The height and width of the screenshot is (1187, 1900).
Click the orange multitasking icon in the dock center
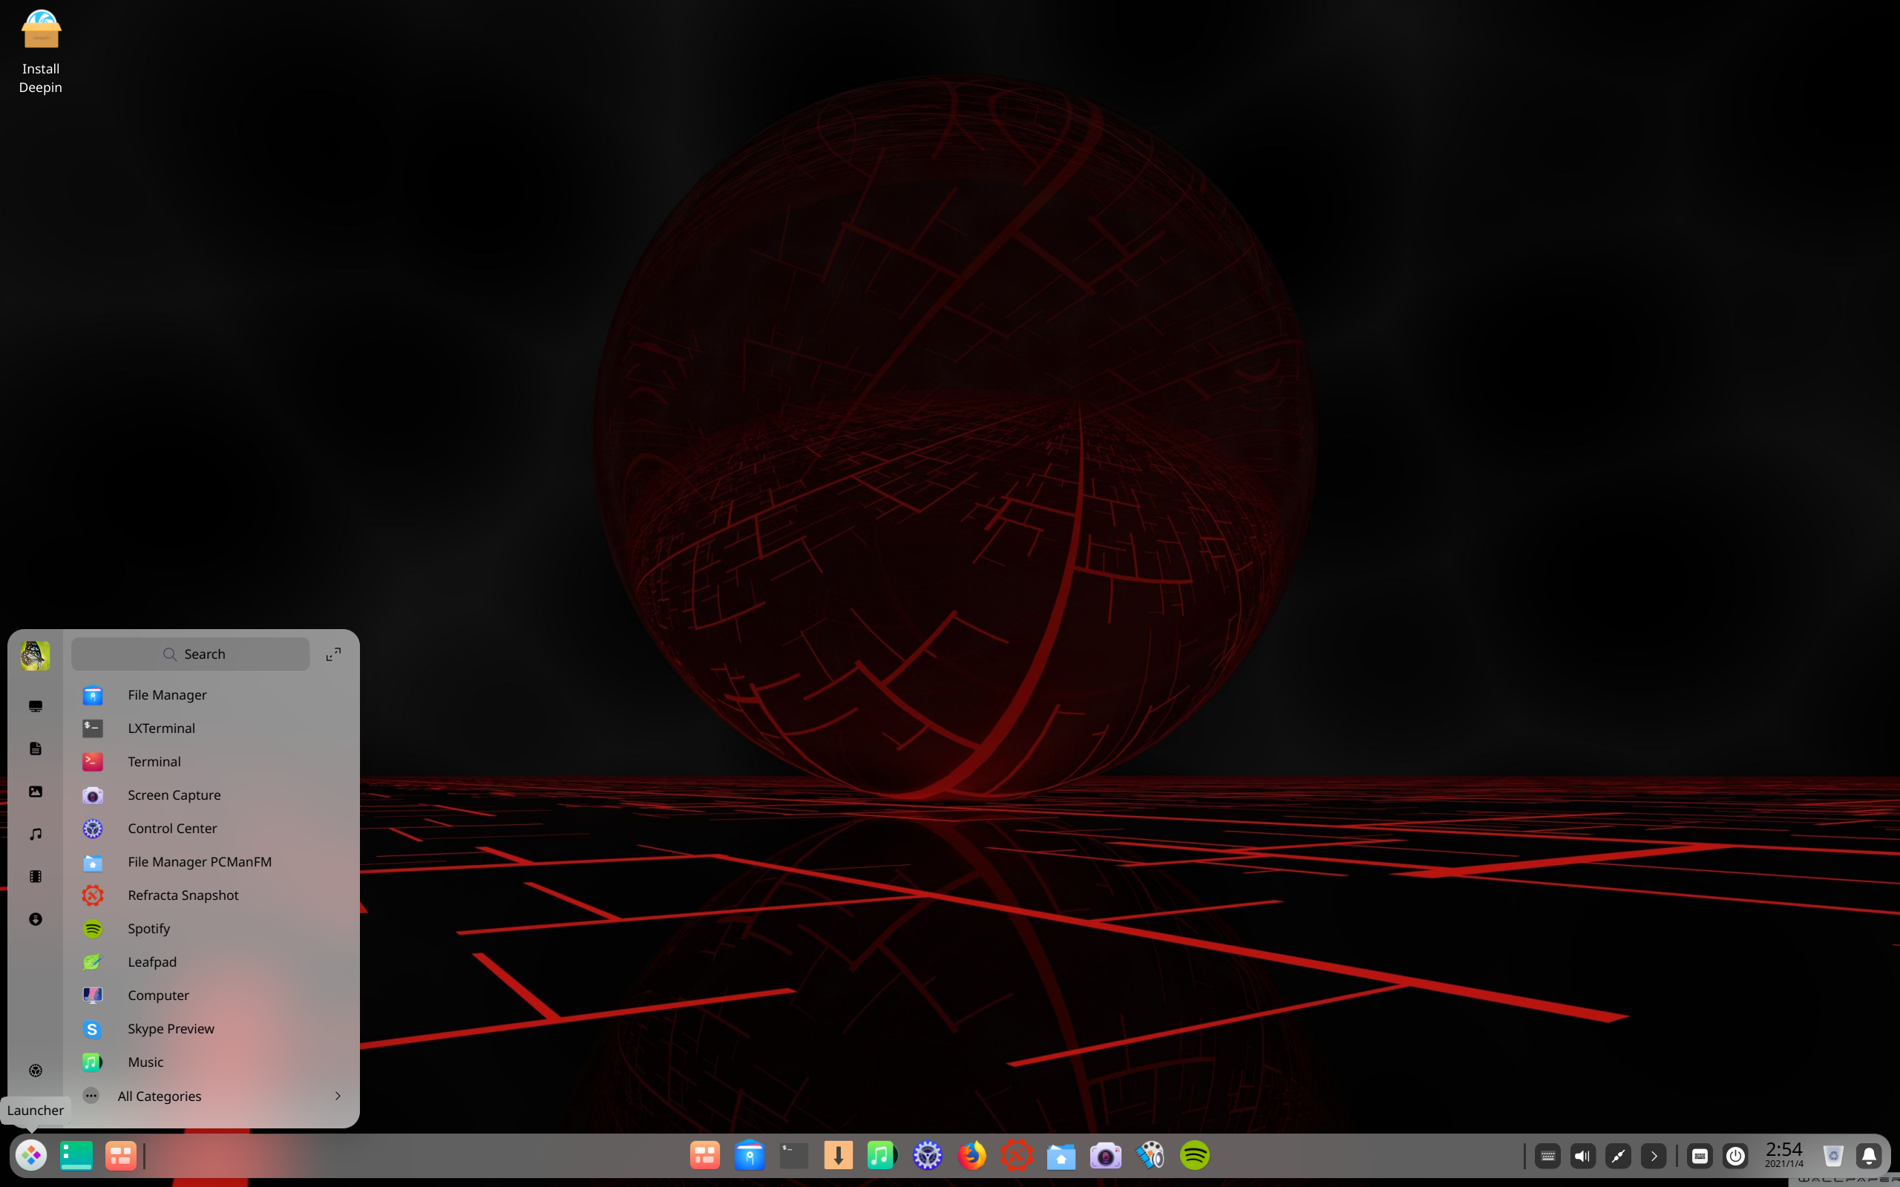click(x=704, y=1155)
